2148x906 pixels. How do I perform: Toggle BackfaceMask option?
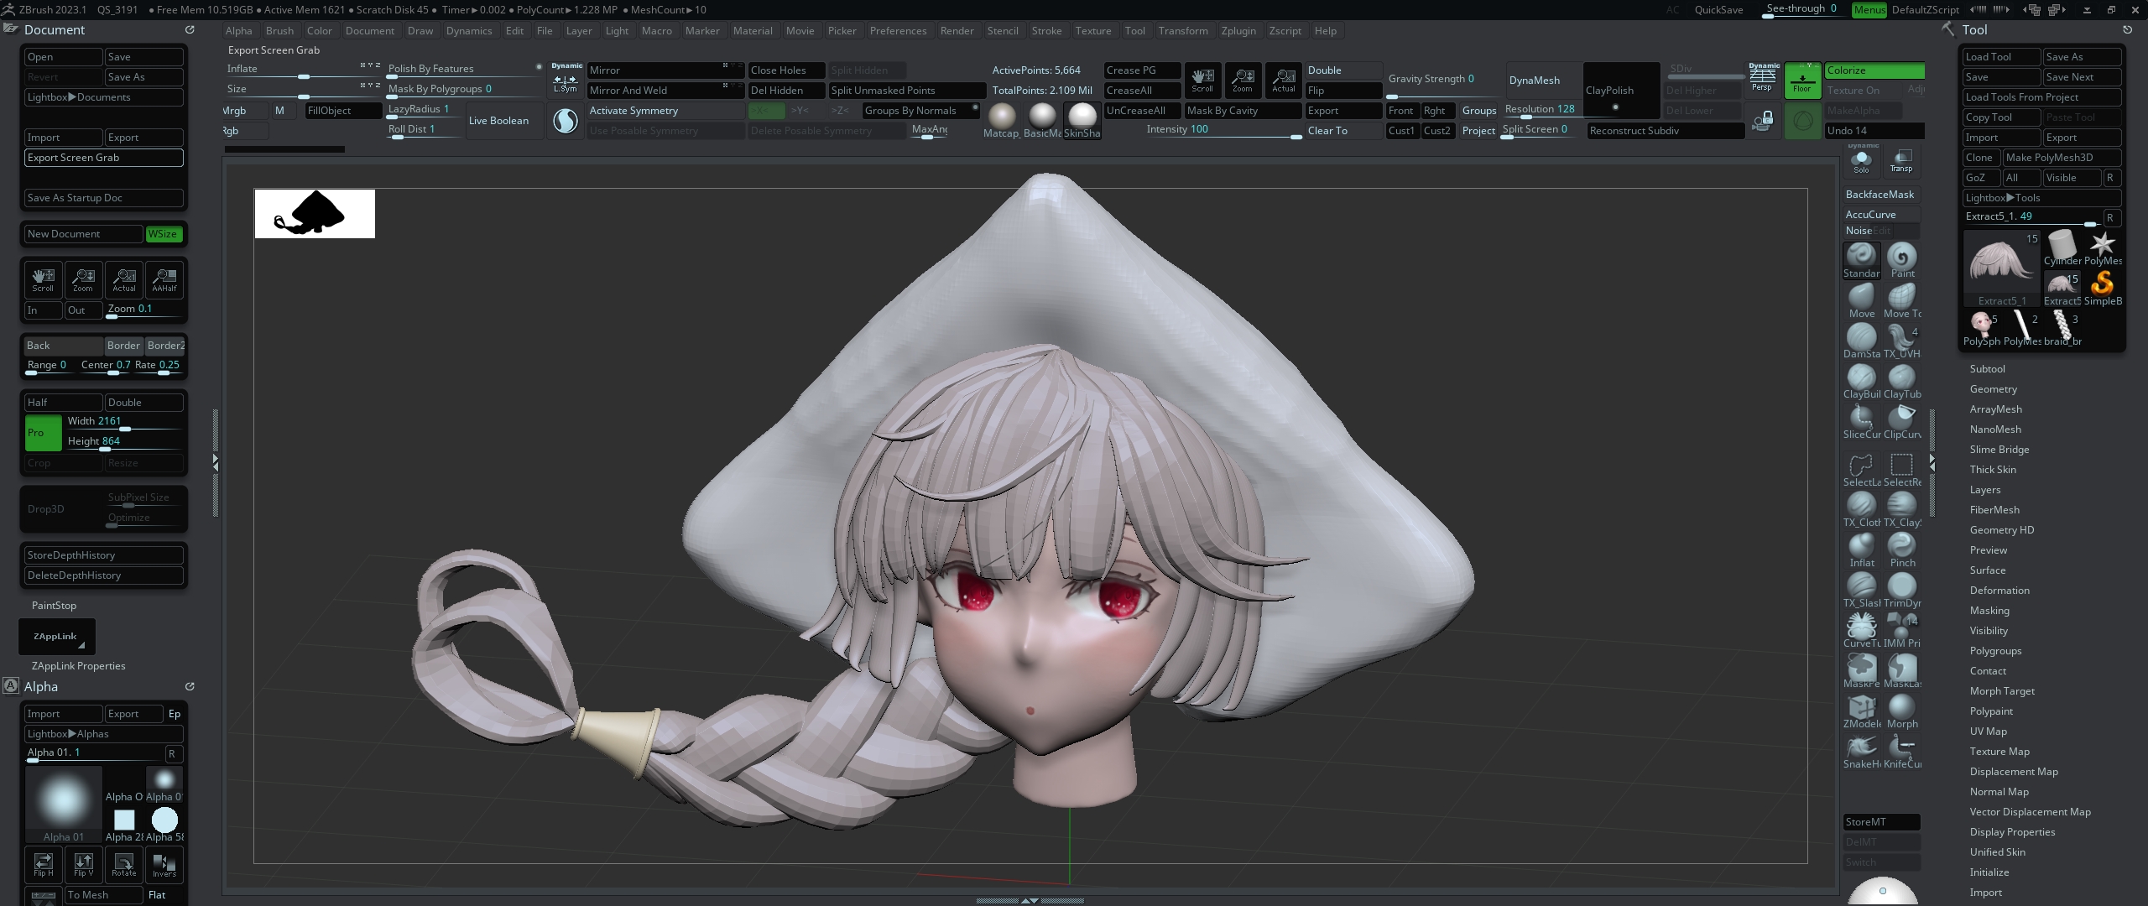(1881, 195)
